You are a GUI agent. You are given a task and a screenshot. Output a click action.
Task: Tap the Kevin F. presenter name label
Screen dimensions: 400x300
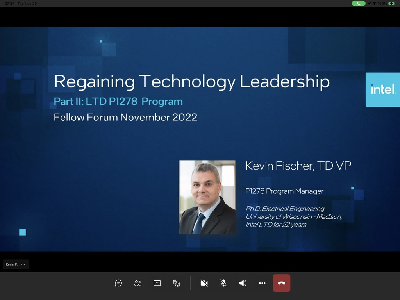tap(11, 264)
